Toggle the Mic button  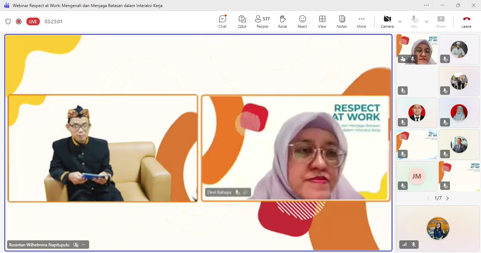pos(414,21)
